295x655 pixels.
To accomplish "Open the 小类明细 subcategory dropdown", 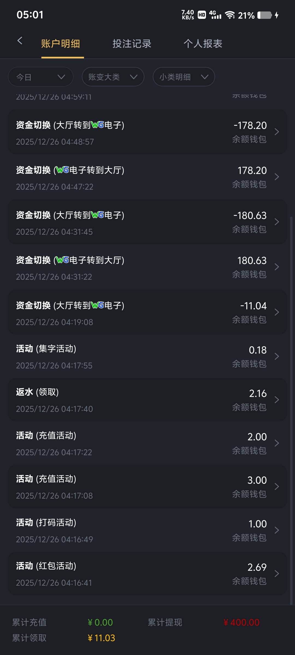I will coord(184,77).
